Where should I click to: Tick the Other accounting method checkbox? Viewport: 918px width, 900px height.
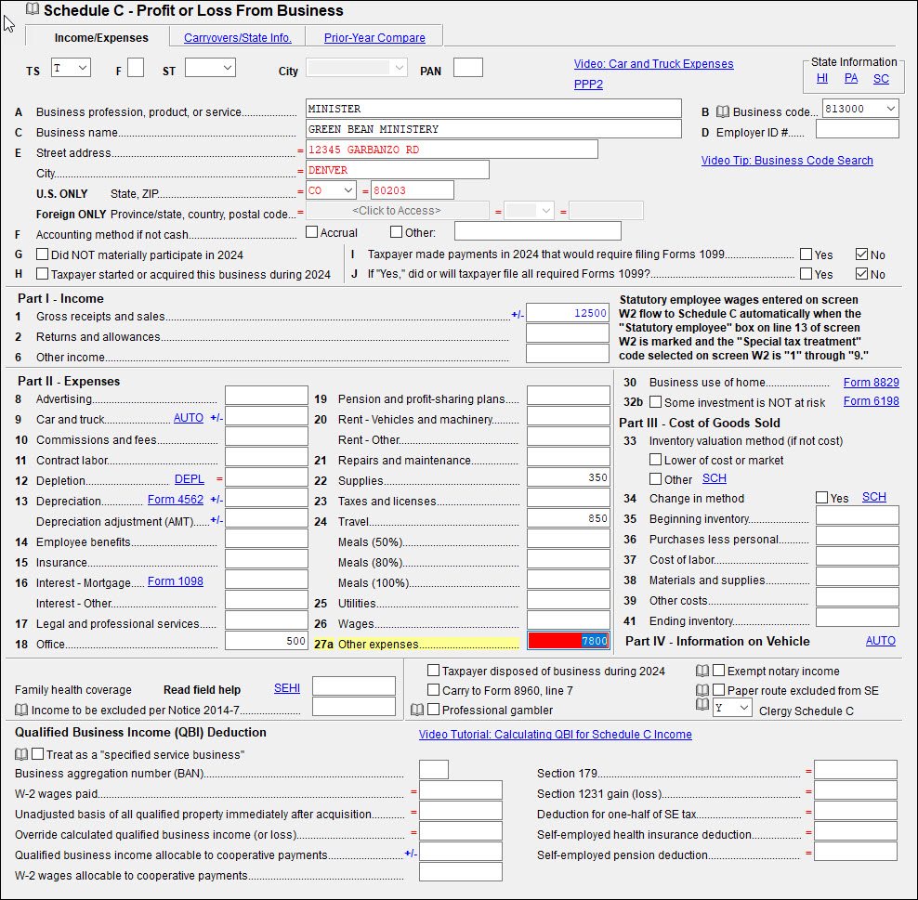tap(397, 232)
